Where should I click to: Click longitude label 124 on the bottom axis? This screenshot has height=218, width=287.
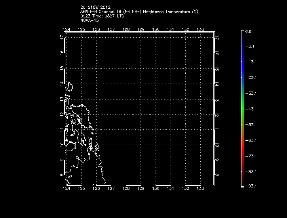[67, 189]
